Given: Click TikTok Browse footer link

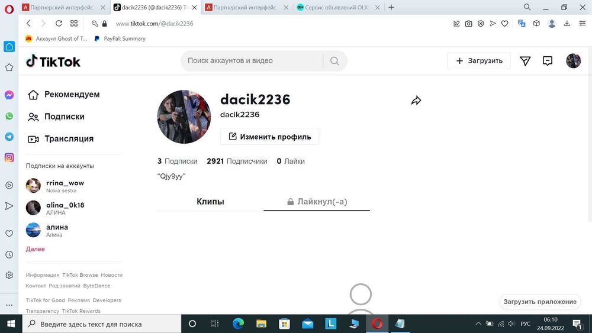Looking at the screenshot, I should coord(80,275).
